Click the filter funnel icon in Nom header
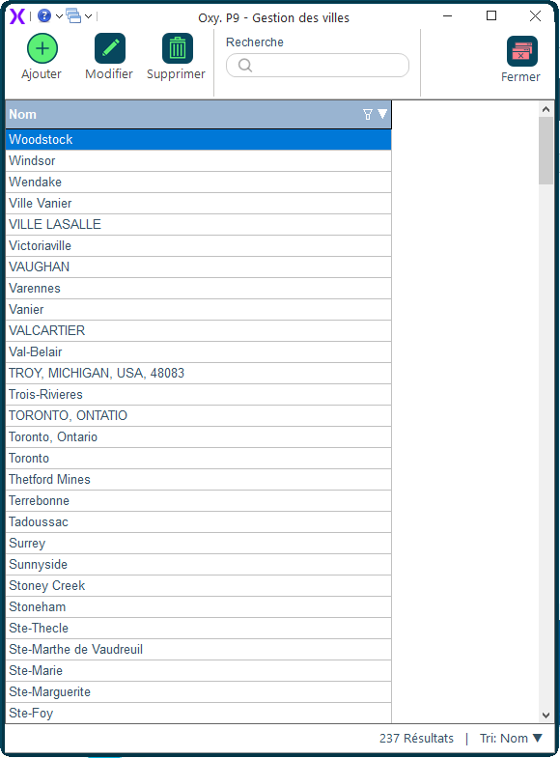The image size is (560, 758). (368, 114)
